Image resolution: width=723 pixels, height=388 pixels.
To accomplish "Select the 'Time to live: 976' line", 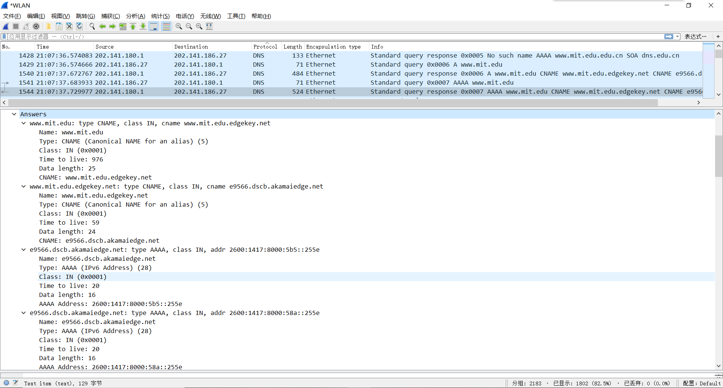I will click(x=71, y=159).
